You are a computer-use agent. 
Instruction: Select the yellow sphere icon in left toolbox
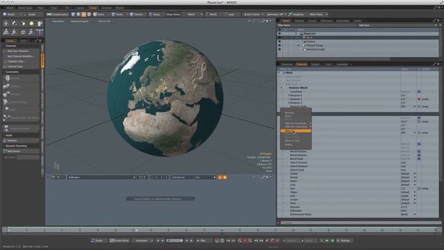pos(31,24)
